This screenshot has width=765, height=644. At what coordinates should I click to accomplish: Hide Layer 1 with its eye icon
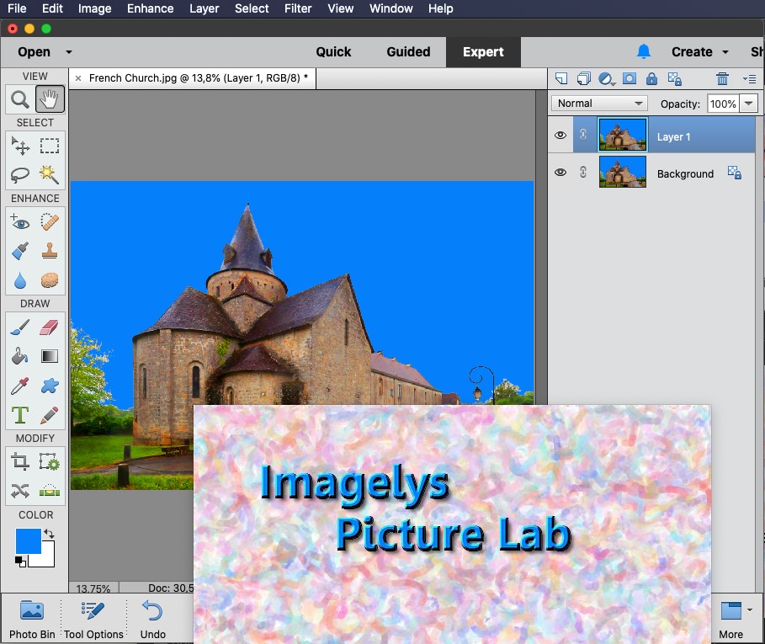pyautogui.click(x=560, y=136)
